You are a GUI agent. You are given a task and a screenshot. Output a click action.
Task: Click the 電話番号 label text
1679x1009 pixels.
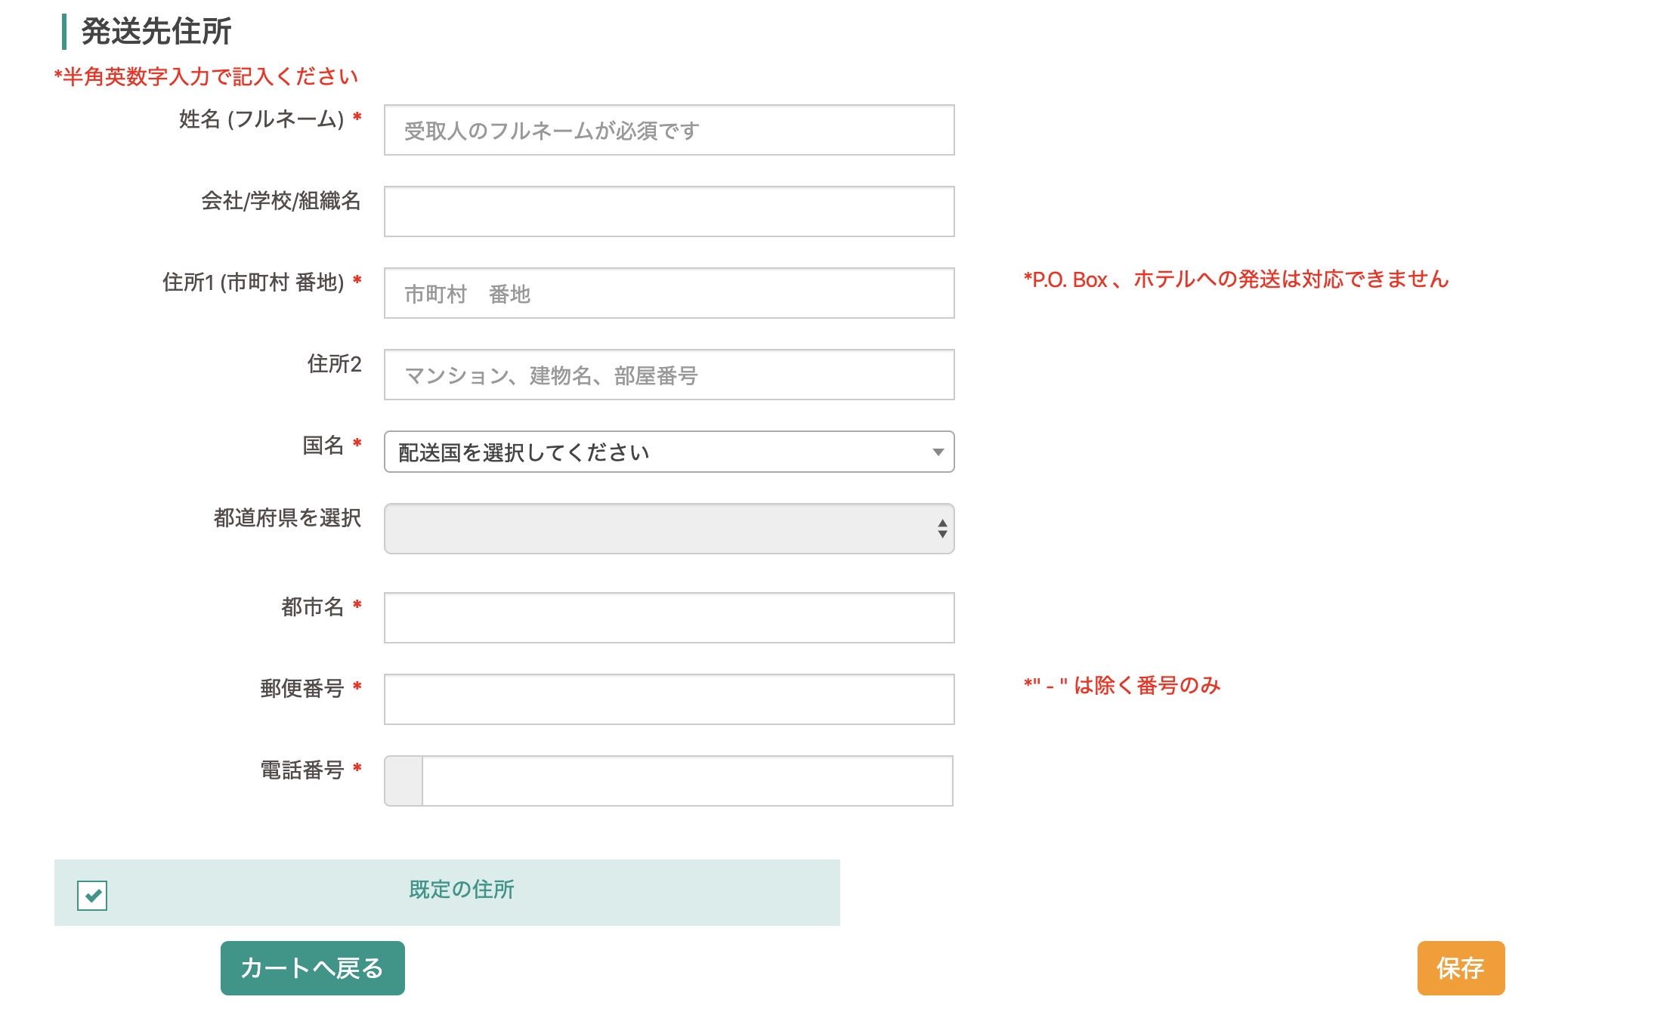(x=302, y=770)
